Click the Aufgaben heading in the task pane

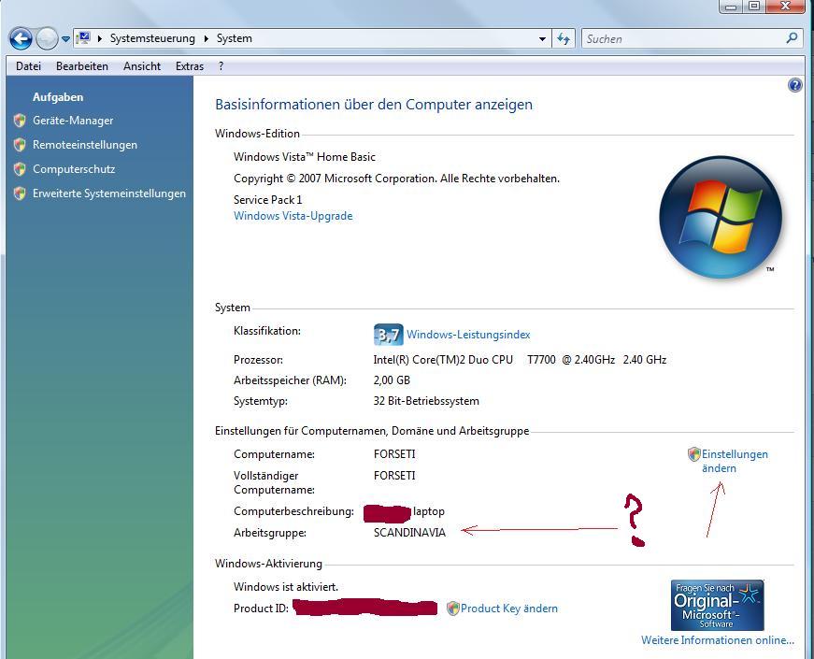[58, 97]
